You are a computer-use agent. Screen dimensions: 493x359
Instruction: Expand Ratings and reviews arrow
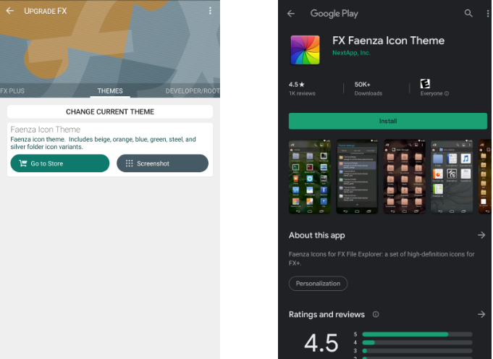[481, 314]
